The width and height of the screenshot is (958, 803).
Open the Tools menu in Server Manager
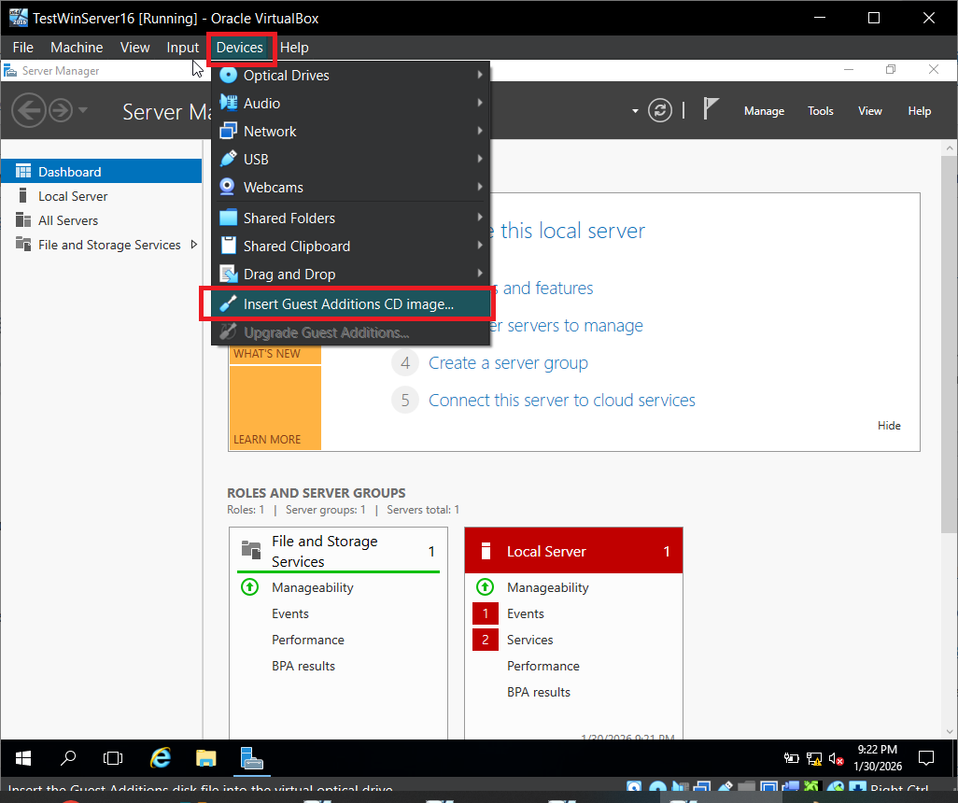pos(820,111)
